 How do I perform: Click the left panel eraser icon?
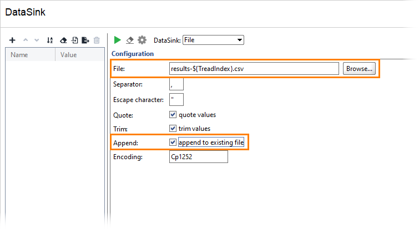(63, 40)
